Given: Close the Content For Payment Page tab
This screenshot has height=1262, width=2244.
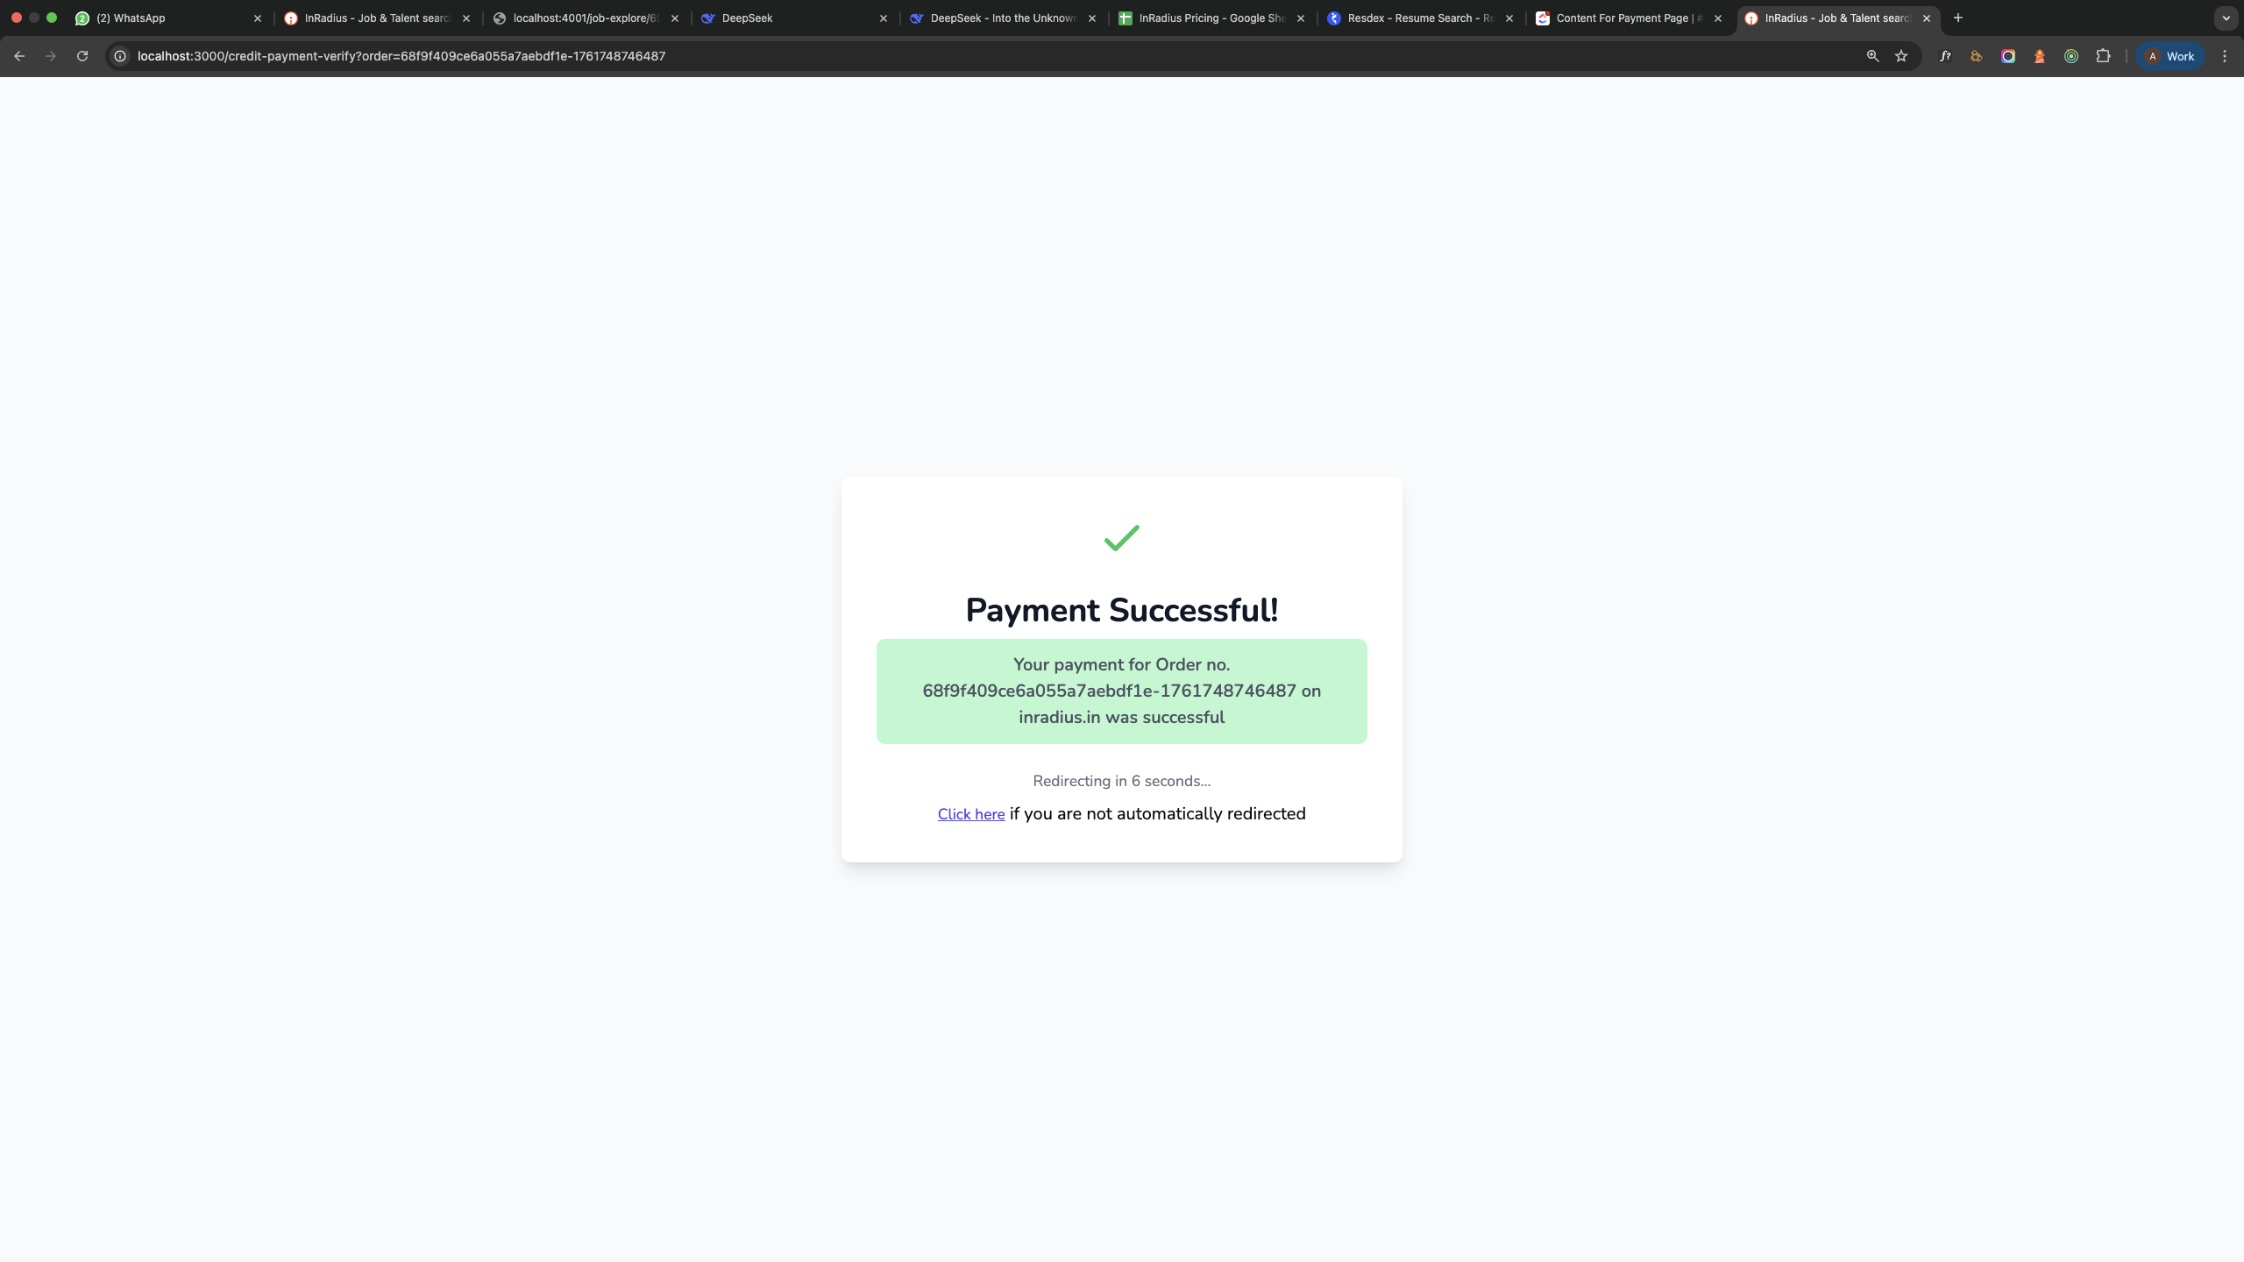Looking at the screenshot, I should point(1718,18).
